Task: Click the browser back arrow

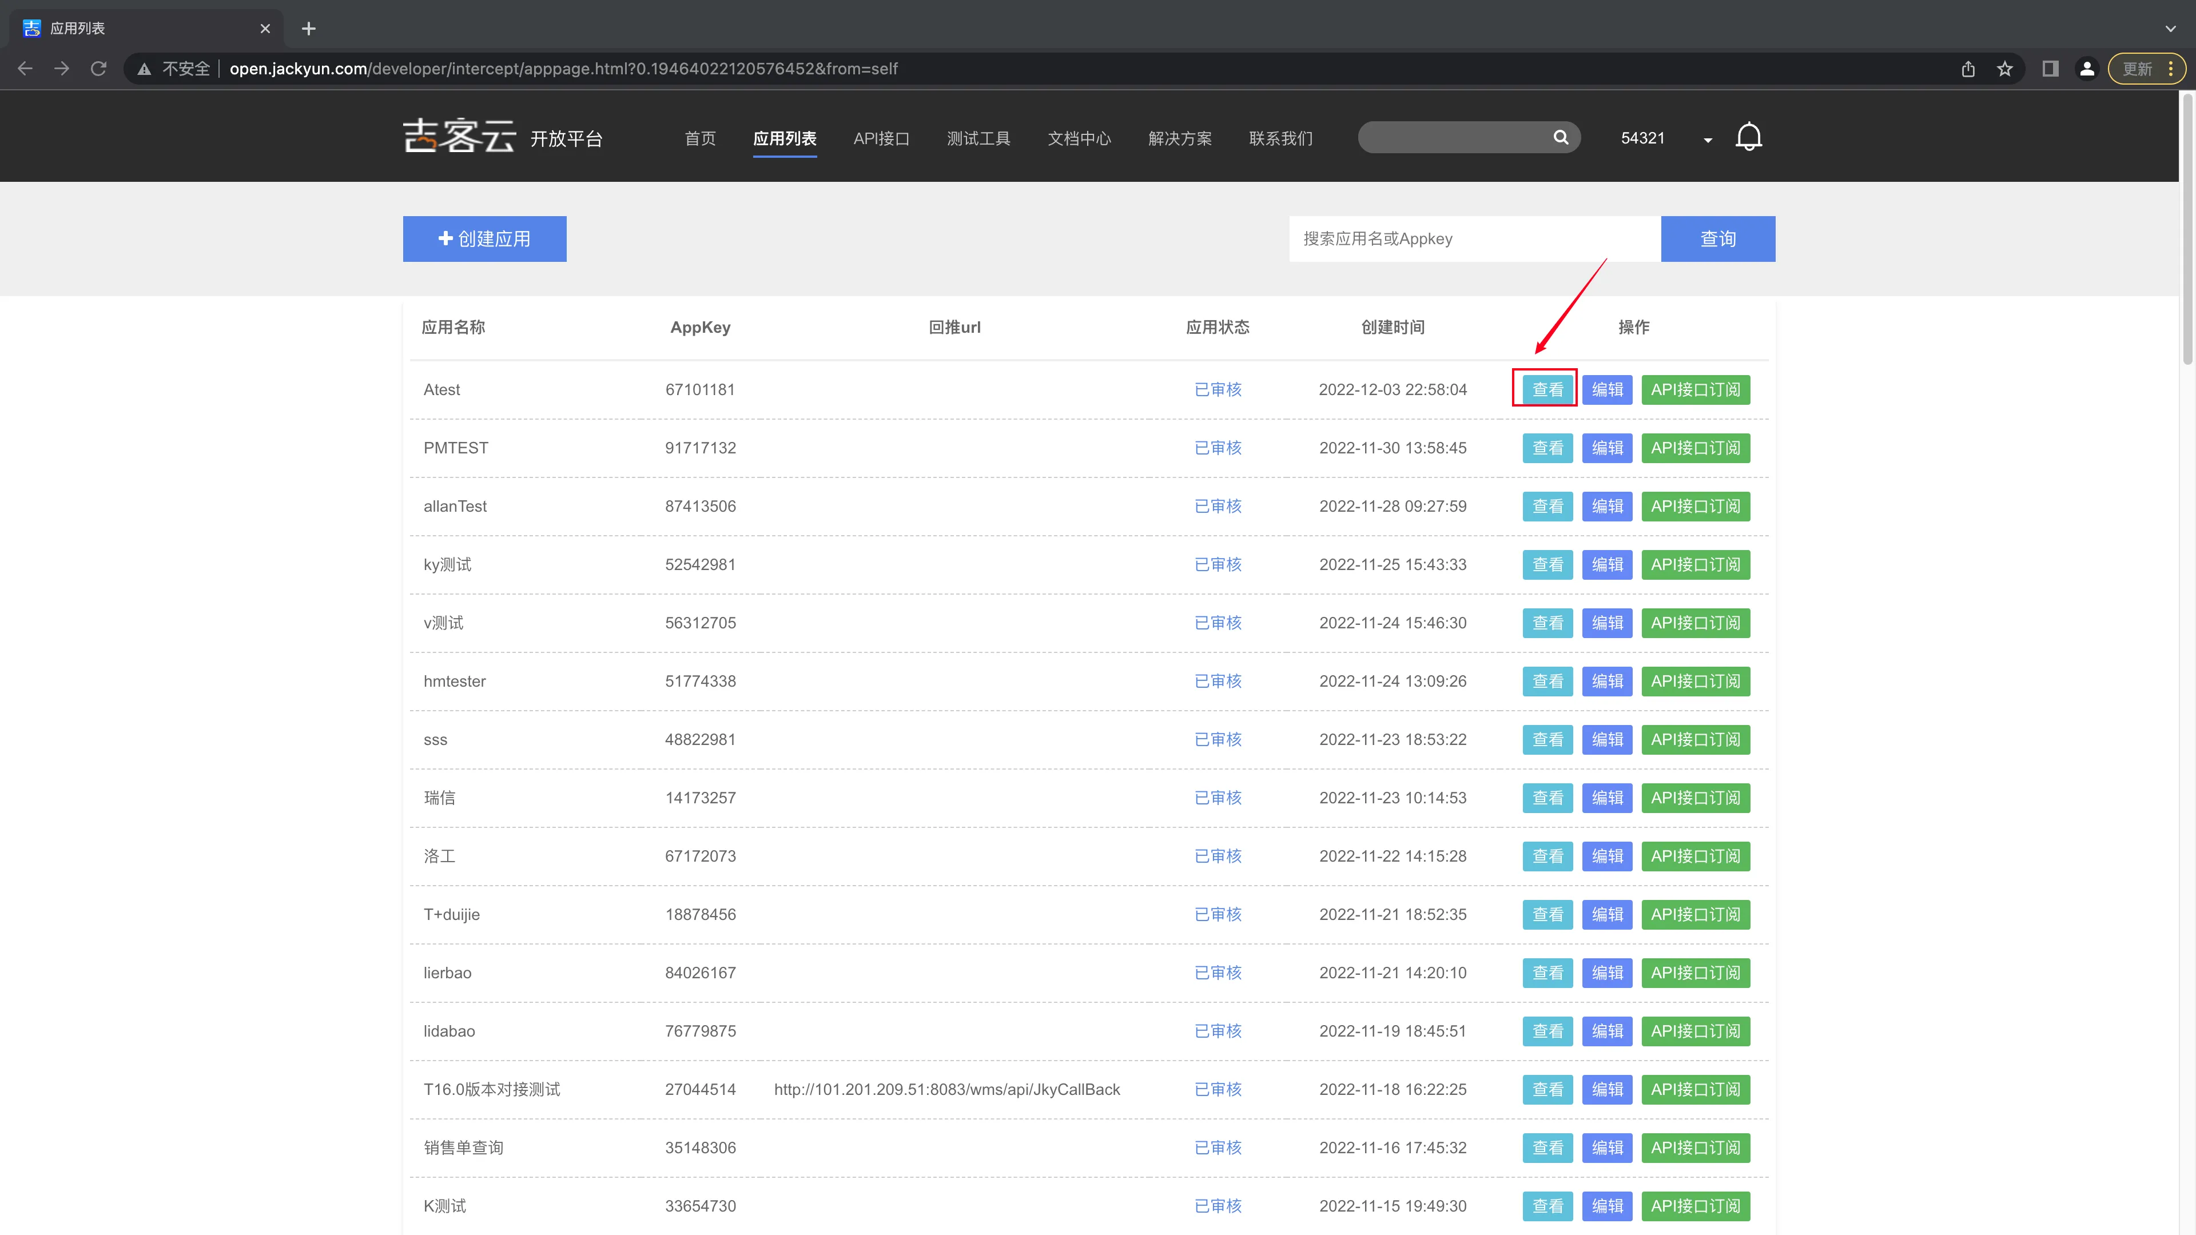Action: [25, 68]
